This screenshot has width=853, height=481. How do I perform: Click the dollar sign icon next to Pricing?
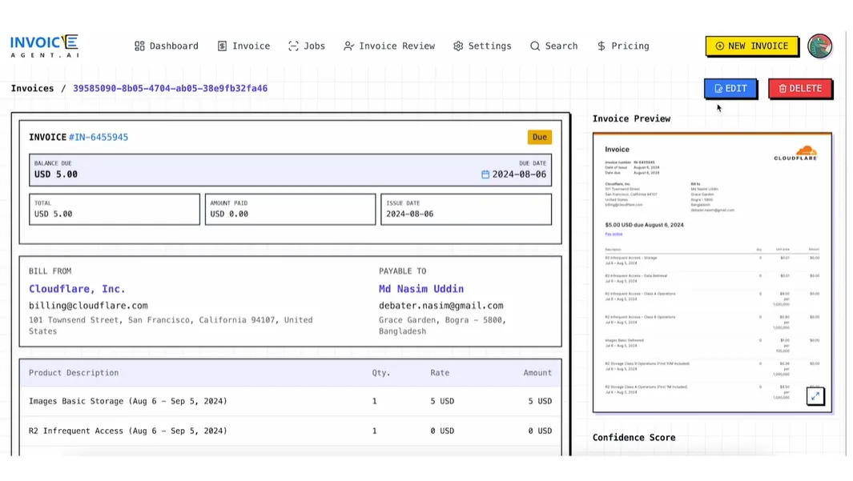pyautogui.click(x=603, y=46)
